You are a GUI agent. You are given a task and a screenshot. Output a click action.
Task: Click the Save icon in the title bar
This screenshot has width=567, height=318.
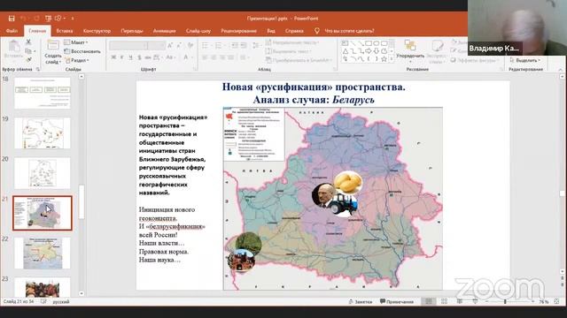[12, 18]
